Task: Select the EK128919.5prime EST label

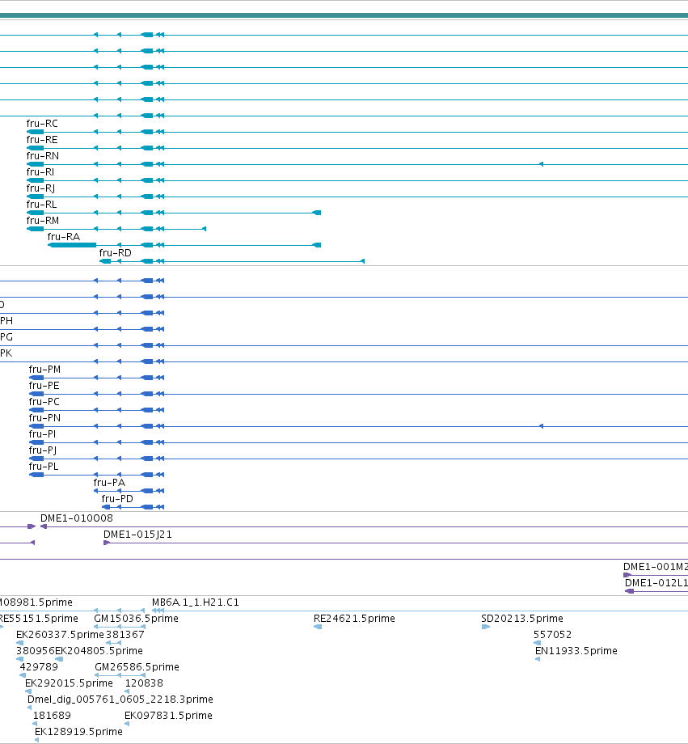Action: tap(78, 731)
